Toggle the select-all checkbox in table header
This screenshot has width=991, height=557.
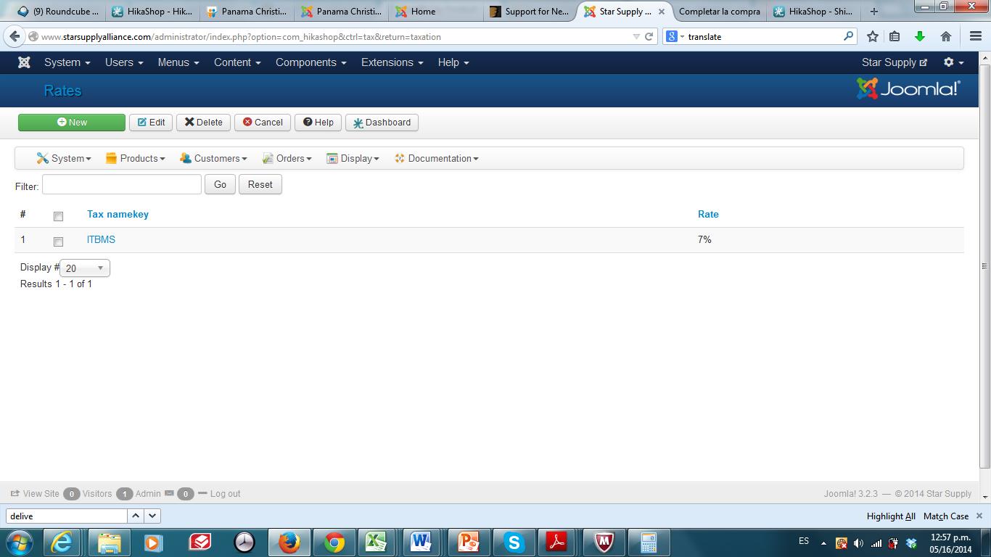58,216
